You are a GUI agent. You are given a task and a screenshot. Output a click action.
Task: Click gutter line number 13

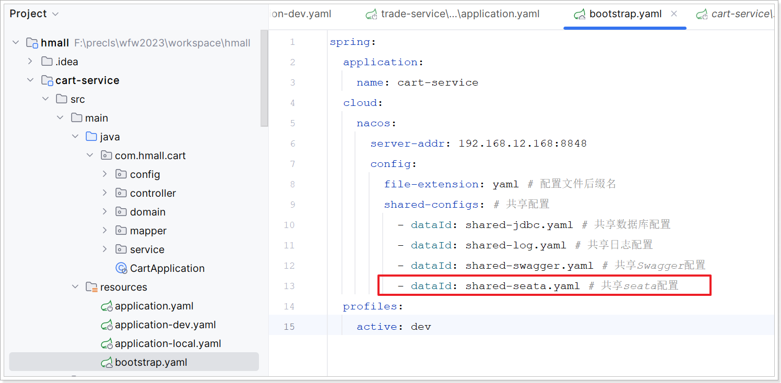click(x=289, y=286)
